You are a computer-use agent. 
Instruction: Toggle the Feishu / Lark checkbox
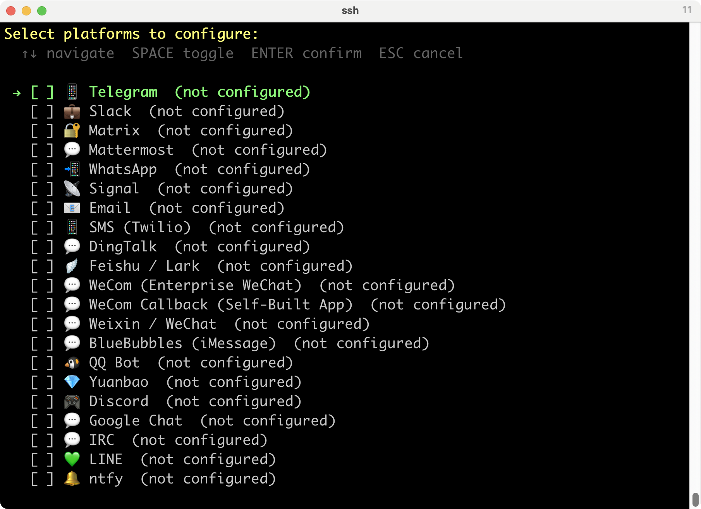pyautogui.click(x=42, y=266)
